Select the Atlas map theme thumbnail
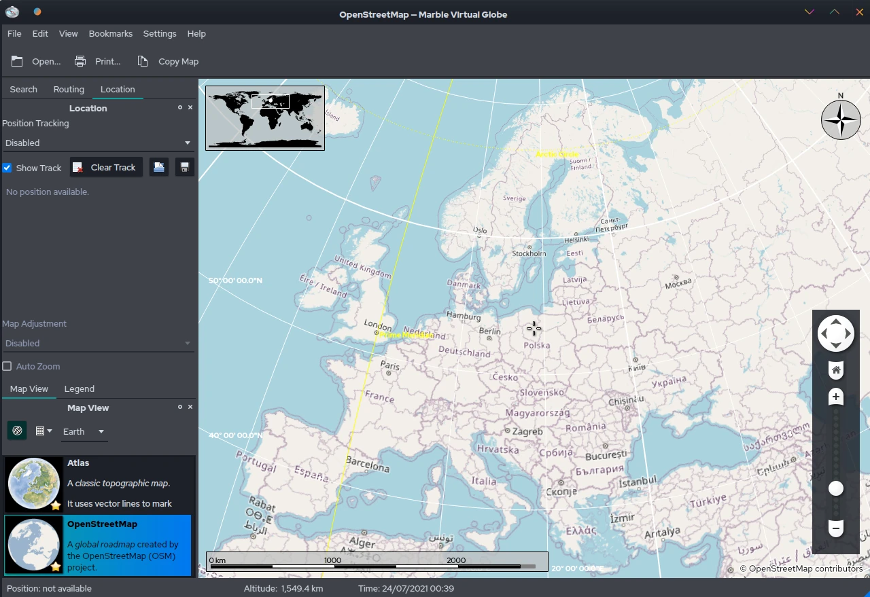This screenshot has width=870, height=597. point(34,484)
